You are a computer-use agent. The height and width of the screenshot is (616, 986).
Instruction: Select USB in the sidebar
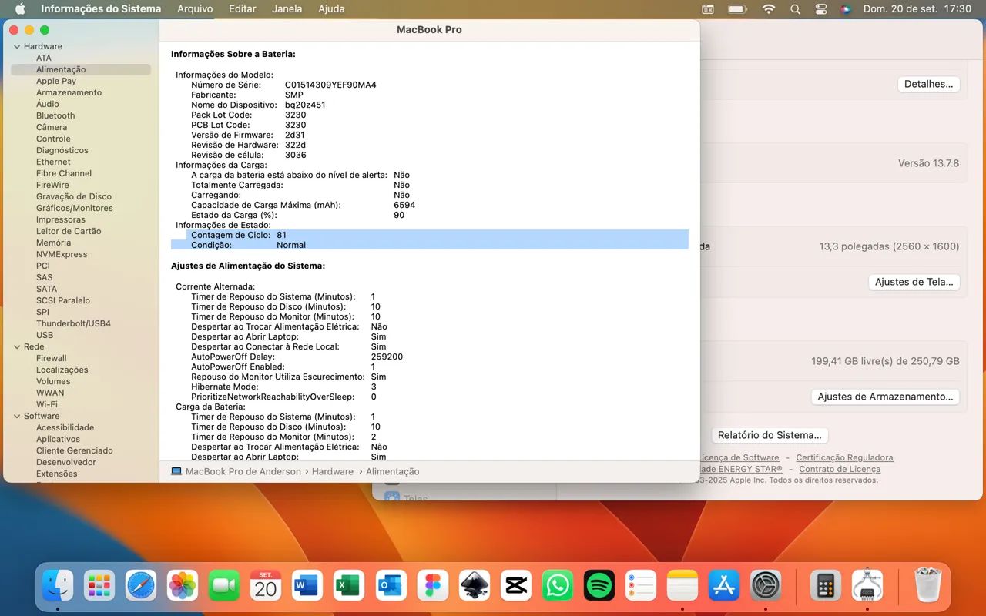(x=45, y=335)
